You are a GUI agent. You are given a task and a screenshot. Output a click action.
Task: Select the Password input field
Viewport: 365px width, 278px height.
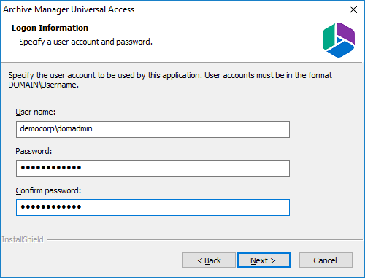pyautogui.click(x=153, y=168)
